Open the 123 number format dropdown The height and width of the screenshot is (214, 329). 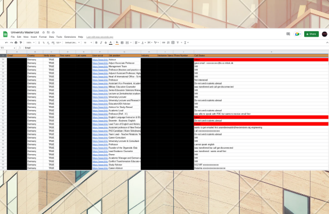click(x=58, y=43)
